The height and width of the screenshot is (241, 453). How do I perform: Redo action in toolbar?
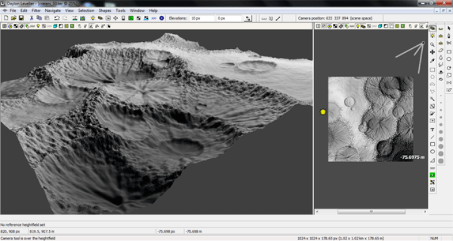pyautogui.click(x=65, y=18)
